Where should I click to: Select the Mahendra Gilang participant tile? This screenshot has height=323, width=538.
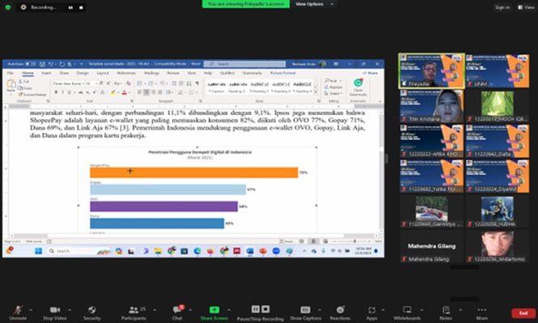tap(431, 246)
